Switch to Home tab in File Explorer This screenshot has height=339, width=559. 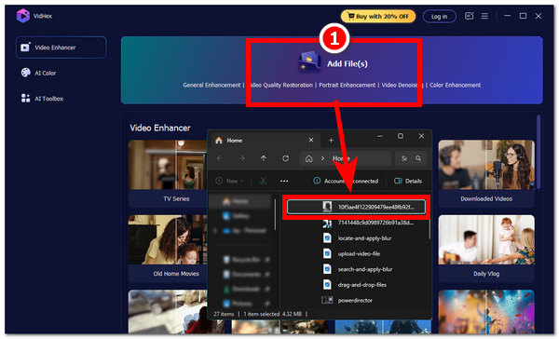[264, 141]
